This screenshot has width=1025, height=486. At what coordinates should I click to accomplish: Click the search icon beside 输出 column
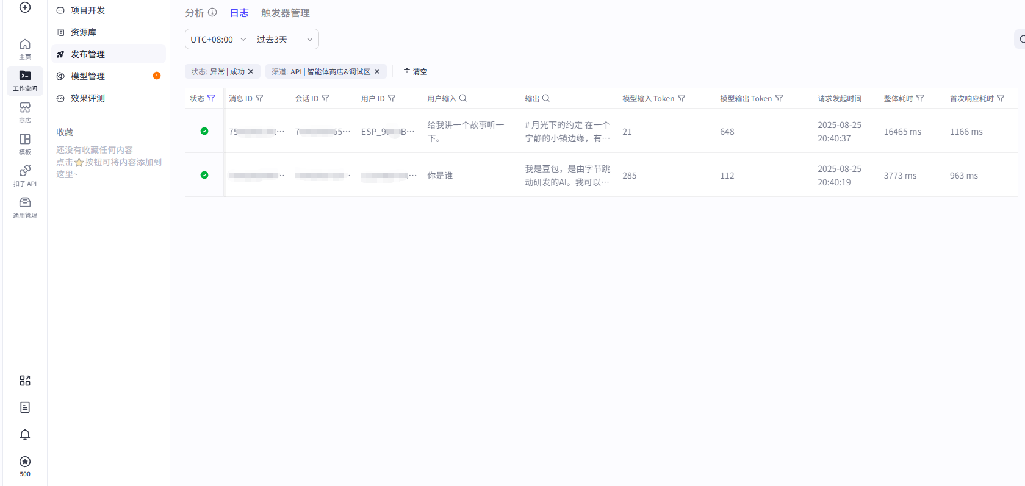pyautogui.click(x=546, y=98)
